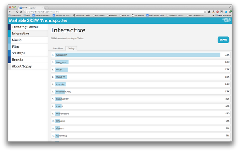This screenshot has height=152, width=240.
Task: Open the Trending Overall section
Action: (28, 27)
